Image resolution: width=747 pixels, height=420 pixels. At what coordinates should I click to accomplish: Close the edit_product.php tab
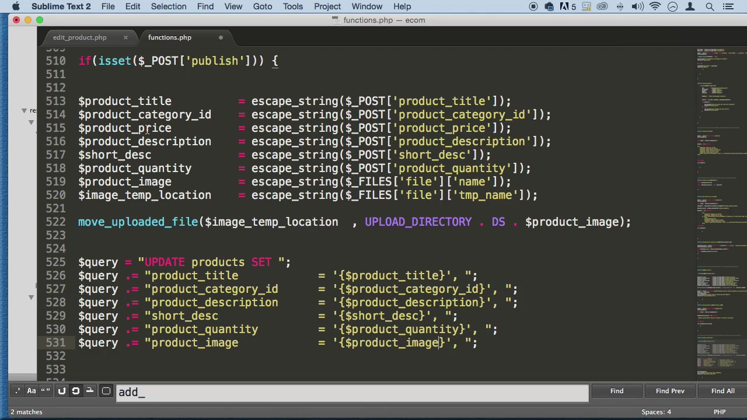(x=125, y=37)
